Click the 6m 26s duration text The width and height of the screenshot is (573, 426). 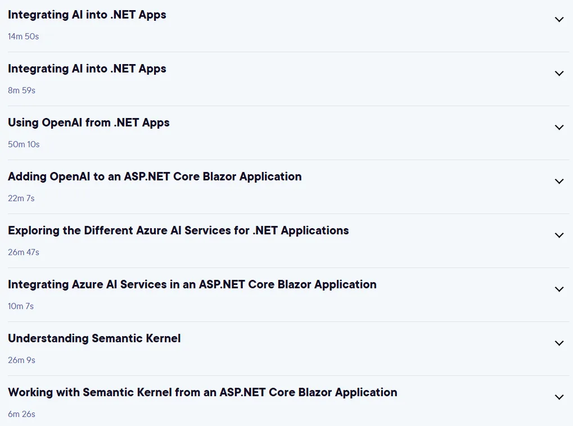(x=21, y=414)
